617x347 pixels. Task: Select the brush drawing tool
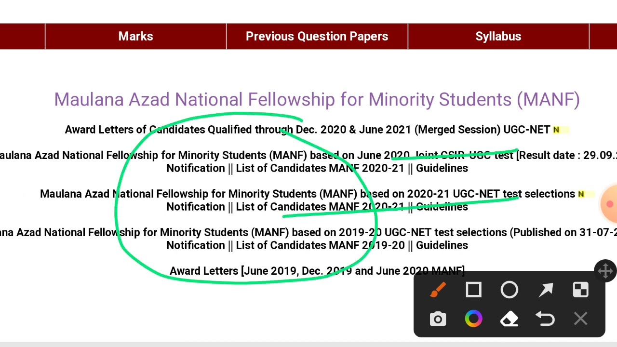click(x=438, y=290)
